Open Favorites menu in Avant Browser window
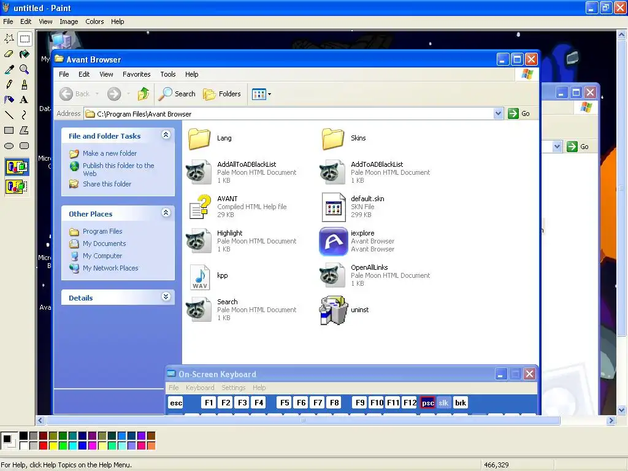Image resolution: width=628 pixels, height=471 pixels. point(136,74)
